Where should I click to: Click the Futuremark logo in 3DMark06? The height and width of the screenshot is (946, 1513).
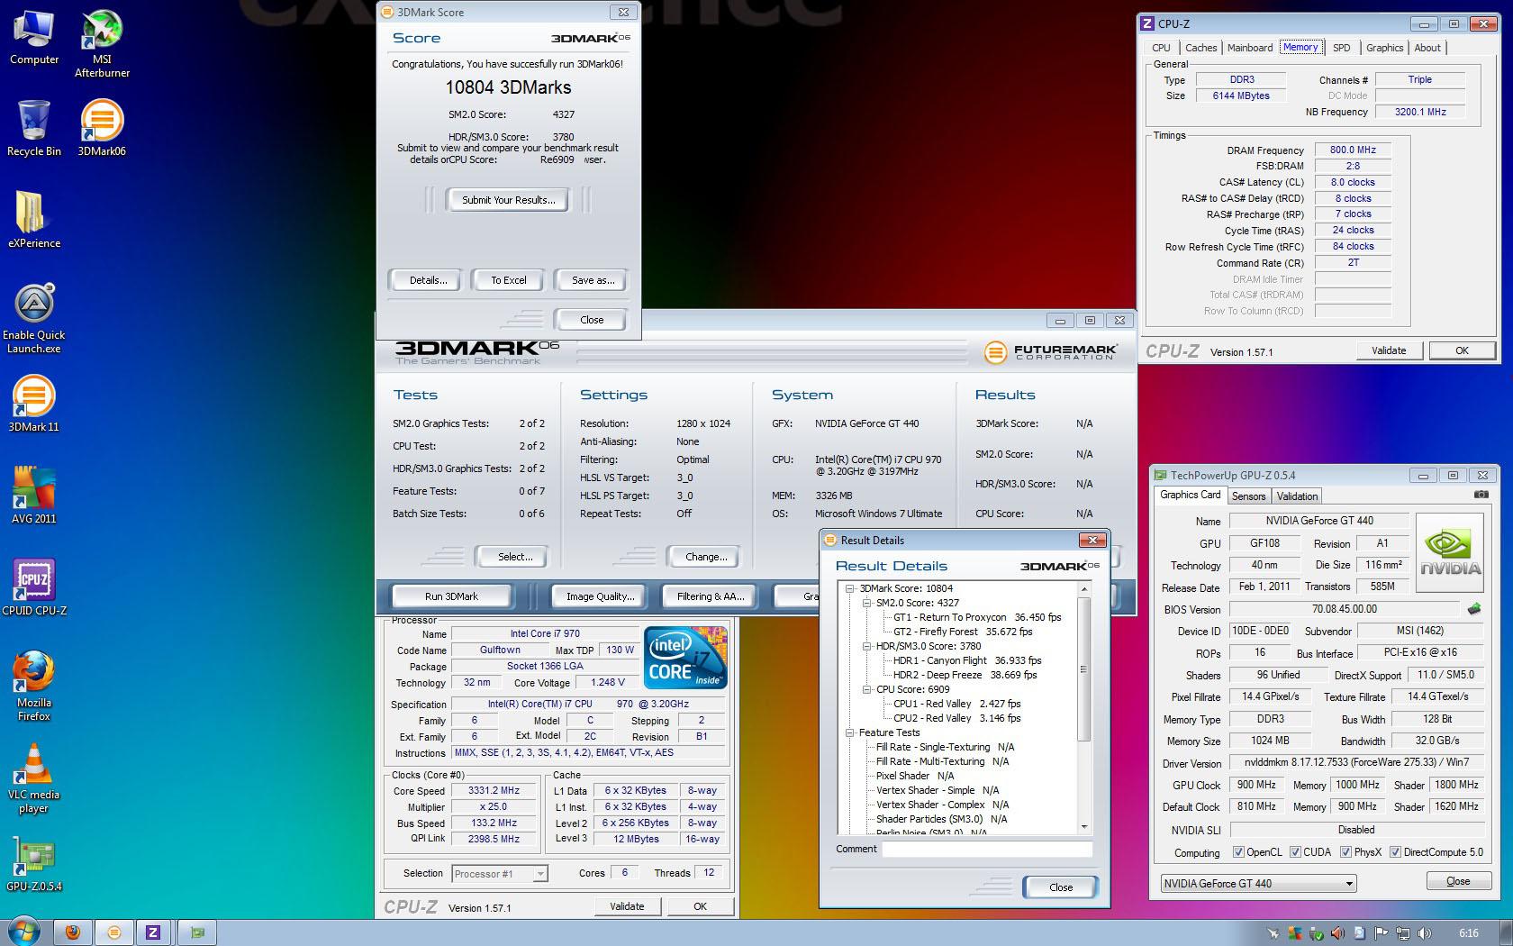click(x=1050, y=351)
